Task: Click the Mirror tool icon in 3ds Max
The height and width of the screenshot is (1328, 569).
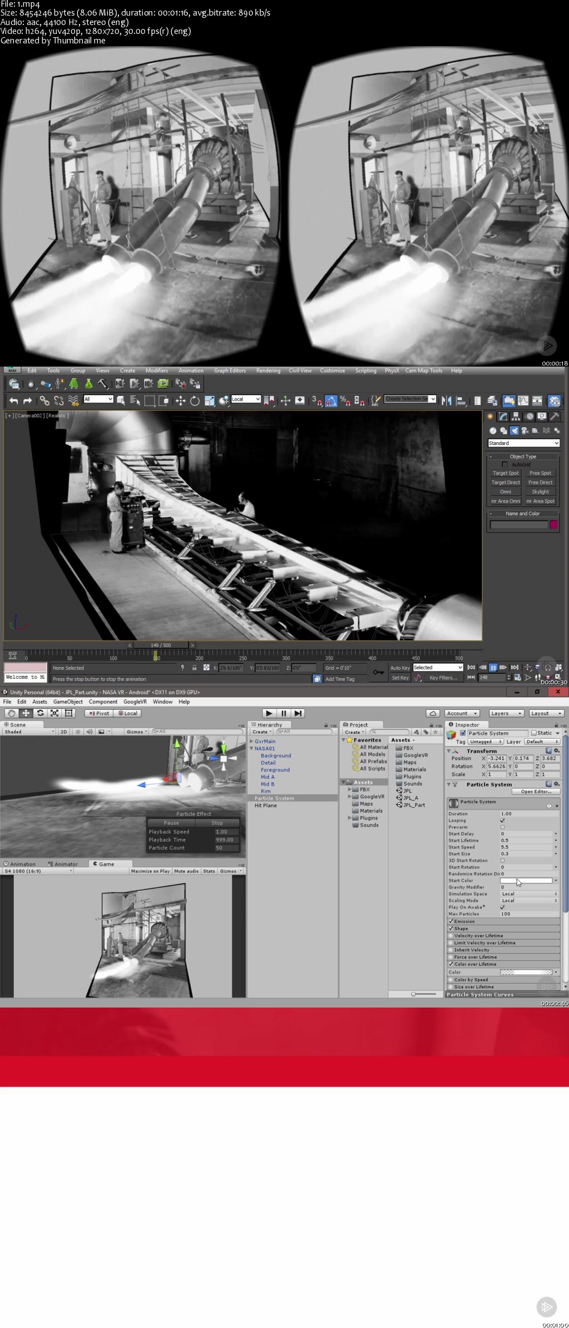Action: (446, 401)
